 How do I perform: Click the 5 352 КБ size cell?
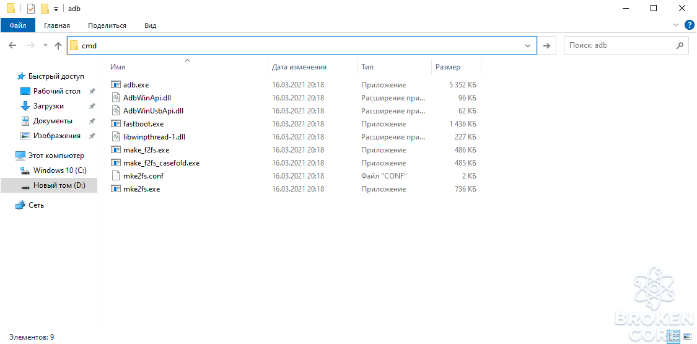coord(462,84)
